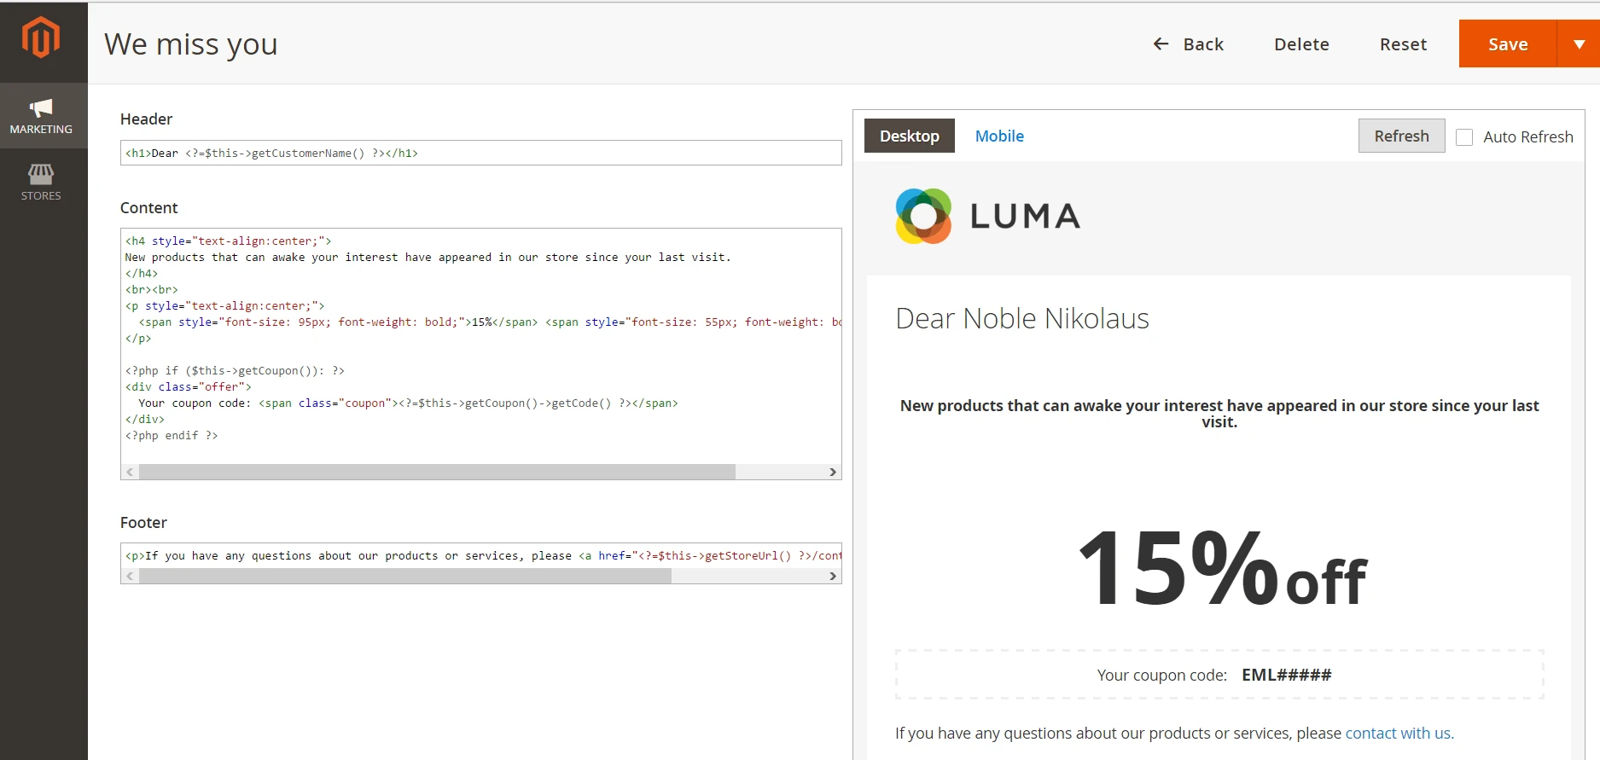Viewport: 1600px width, 760px height.
Task: Switch to the Desktop preview tab
Action: point(909,136)
